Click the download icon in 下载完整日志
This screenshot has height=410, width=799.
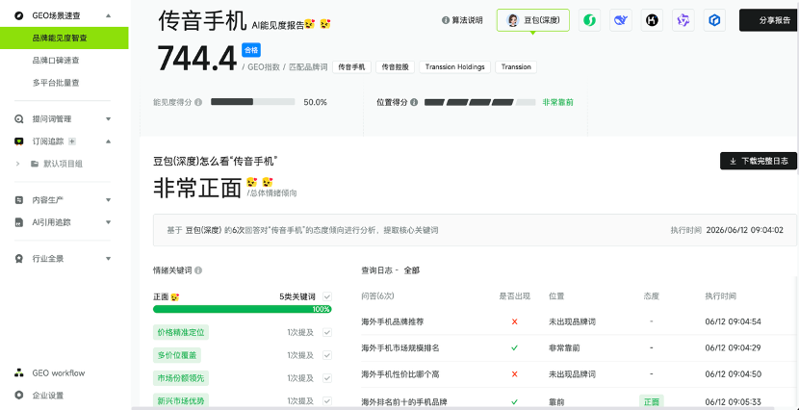734,161
